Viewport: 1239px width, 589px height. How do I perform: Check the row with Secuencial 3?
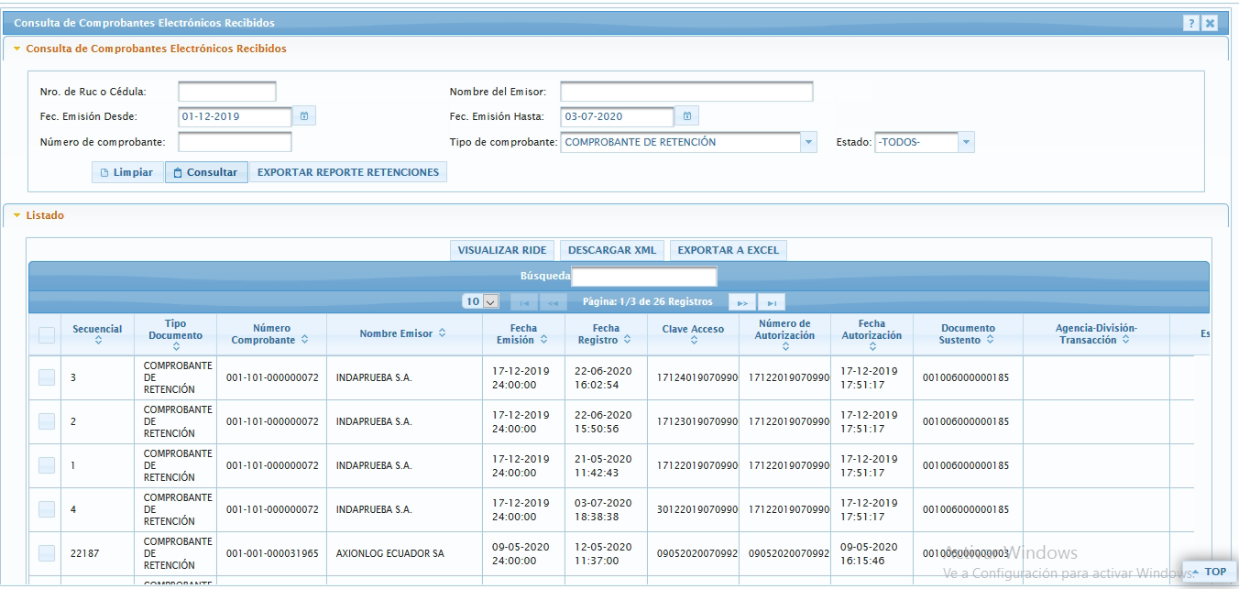47,377
